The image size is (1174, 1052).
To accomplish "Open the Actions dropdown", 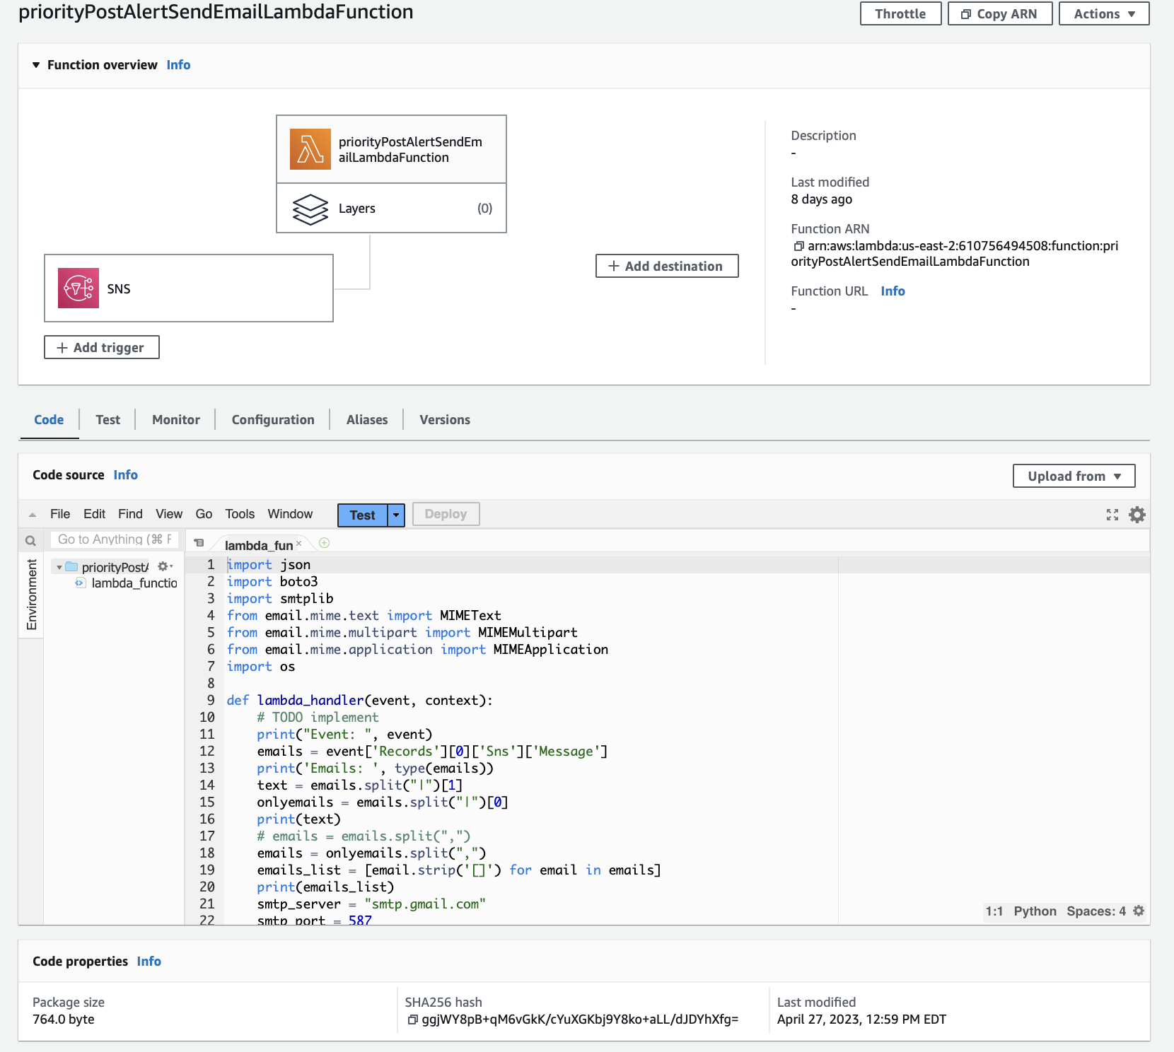I will (x=1103, y=13).
